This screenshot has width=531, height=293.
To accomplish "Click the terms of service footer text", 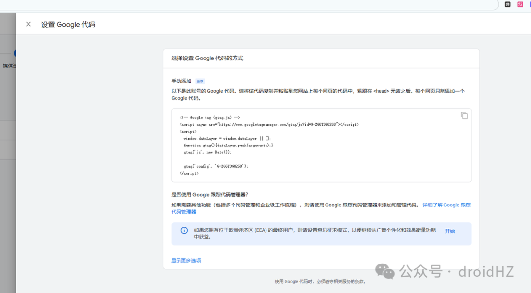I will pyautogui.click(x=321, y=281).
